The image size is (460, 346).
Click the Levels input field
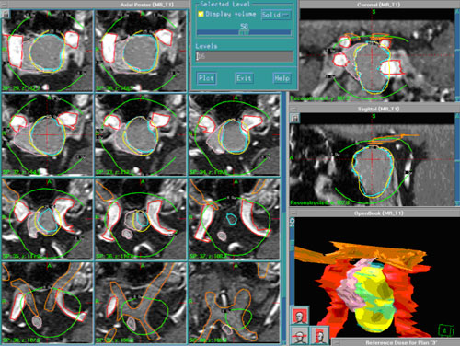click(x=245, y=56)
